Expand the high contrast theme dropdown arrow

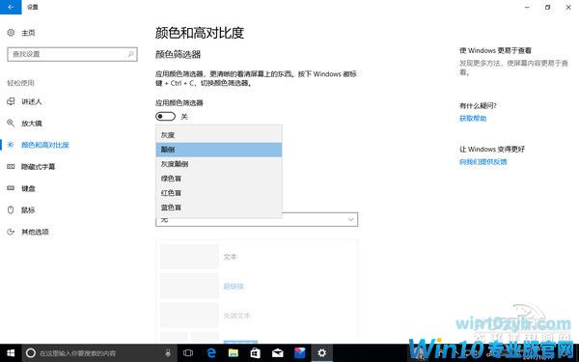[x=351, y=219]
